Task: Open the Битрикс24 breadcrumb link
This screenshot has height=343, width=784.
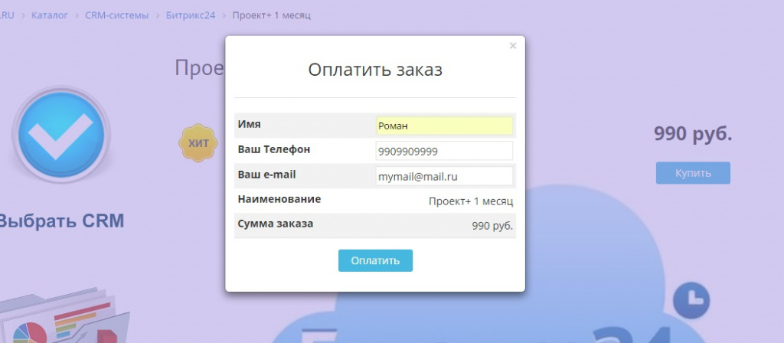Action: click(191, 15)
